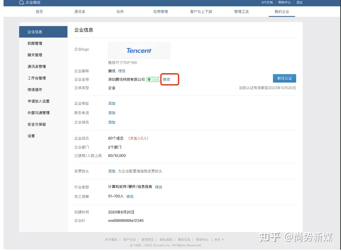Go to the 协作 tab
The height and width of the screenshot is (251, 341).
click(120, 12)
